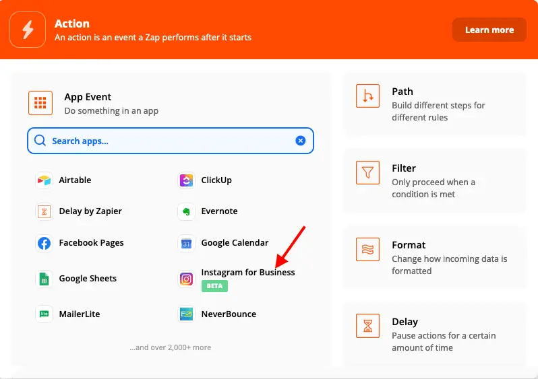Choose the Instagram for Business icon

[186, 279]
